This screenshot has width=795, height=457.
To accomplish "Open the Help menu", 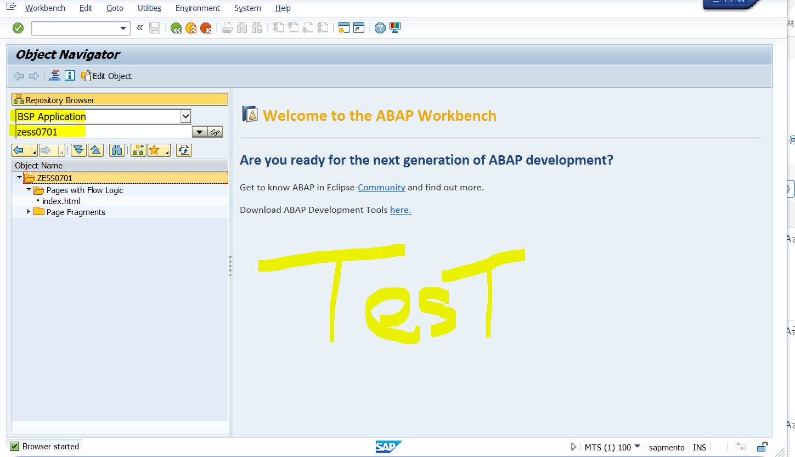I will tap(283, 8).
